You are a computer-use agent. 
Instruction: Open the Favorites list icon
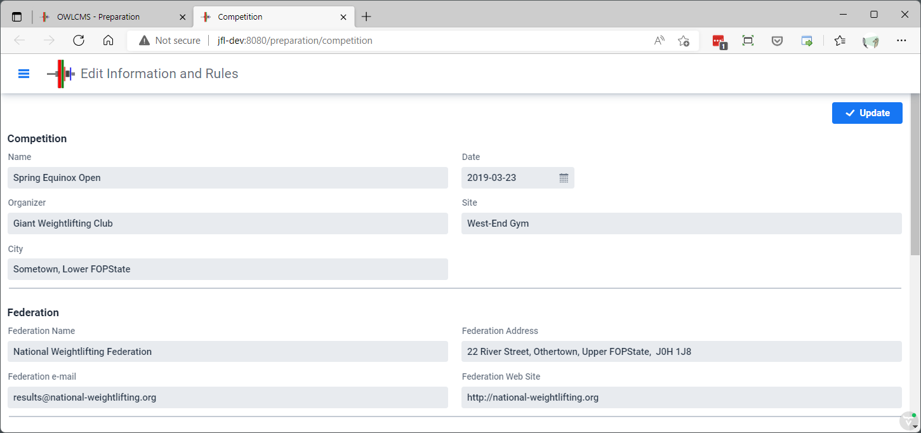click(x=840, y=41)
